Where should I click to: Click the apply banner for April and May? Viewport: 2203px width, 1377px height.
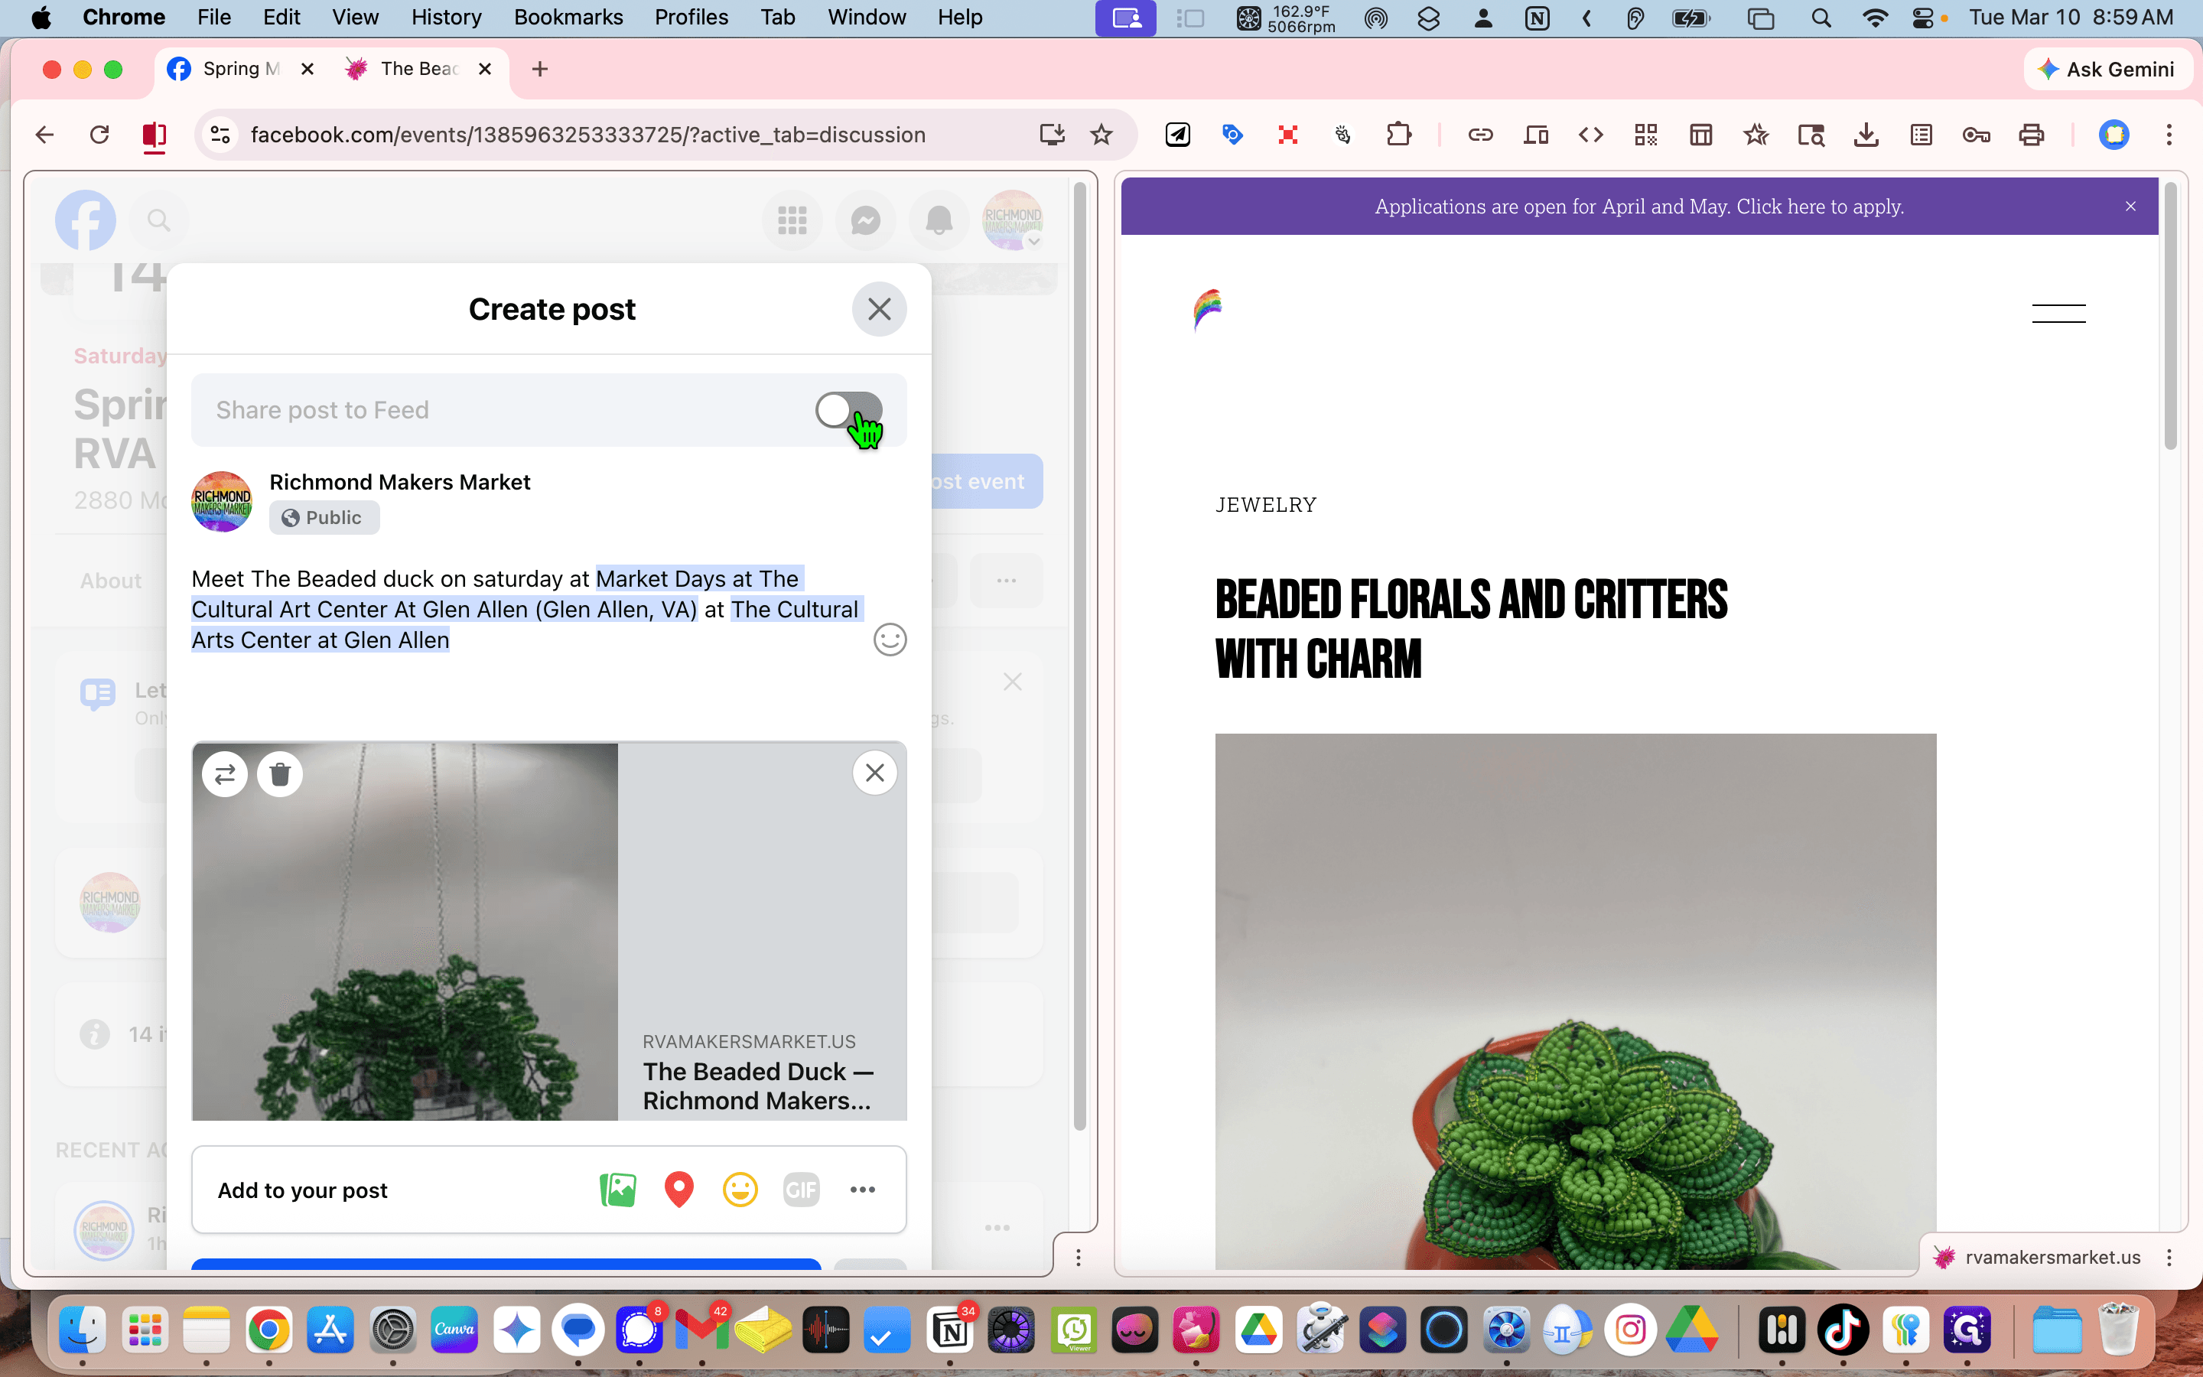[x=1638, y=207]
